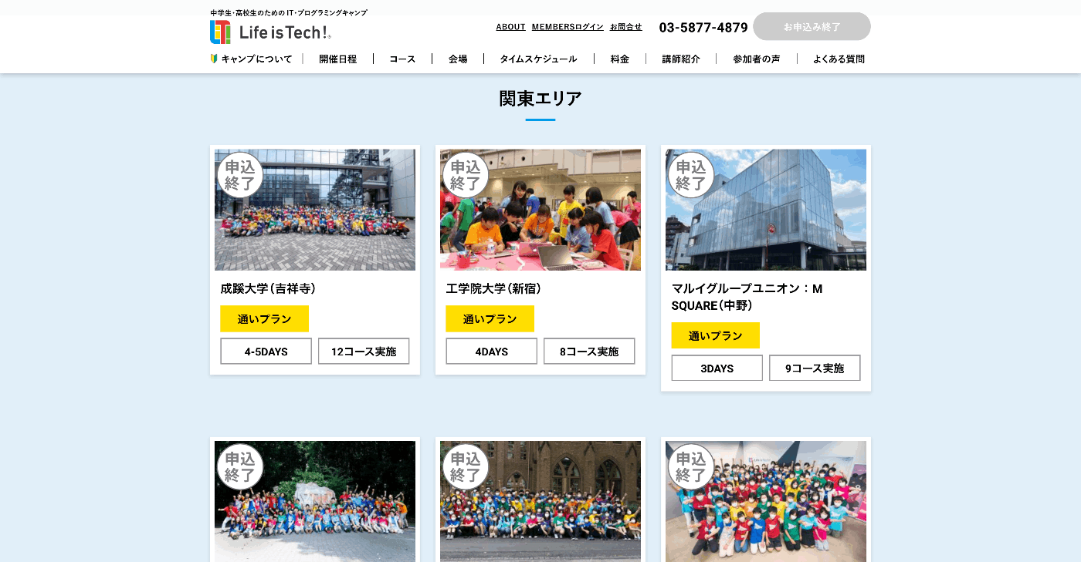Open the brick chapel group photo card
The image size is (1081, 562).
pyautogui.click(x=540, y=501)
